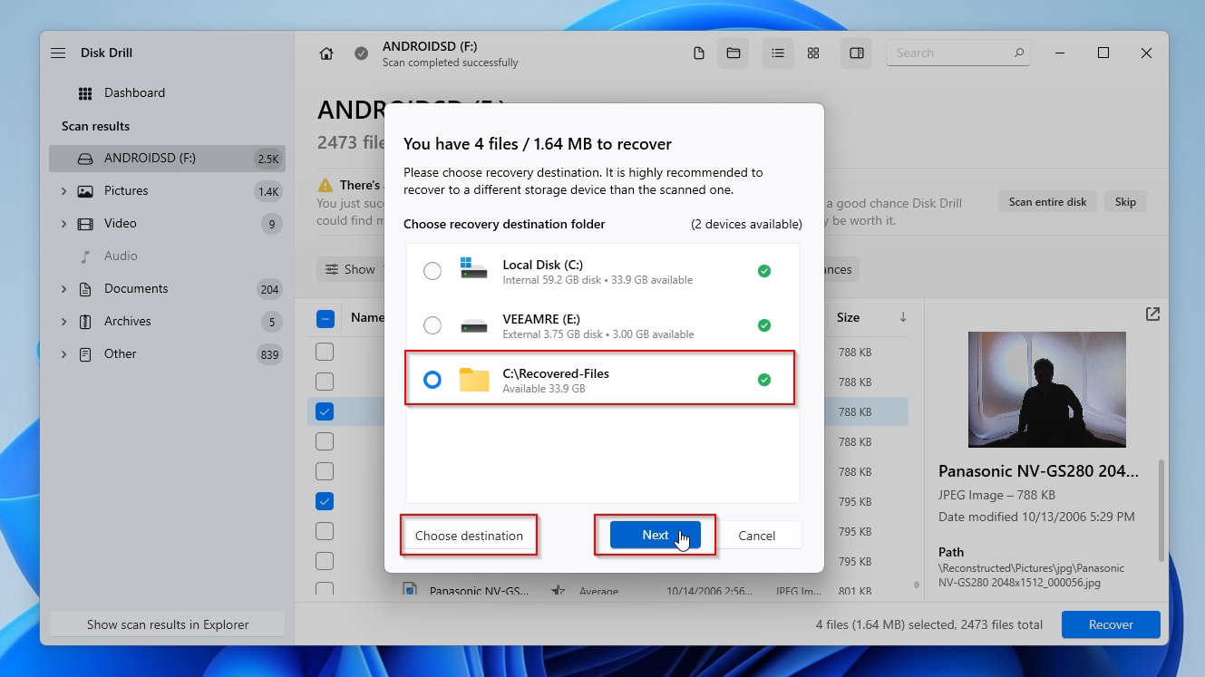Click the scan-completed checkmark badge
This screenshot has width=1205, height=677.
pos(360,53)
